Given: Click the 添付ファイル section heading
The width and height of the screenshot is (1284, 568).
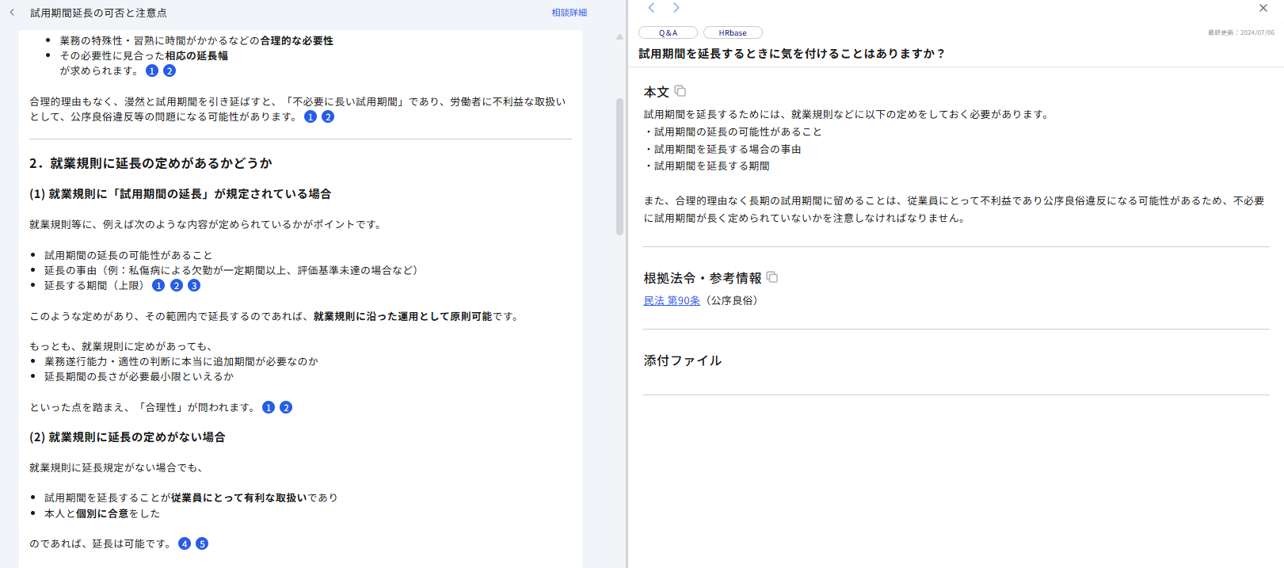Looking at the screenshot, I should [x=683, y=360].
